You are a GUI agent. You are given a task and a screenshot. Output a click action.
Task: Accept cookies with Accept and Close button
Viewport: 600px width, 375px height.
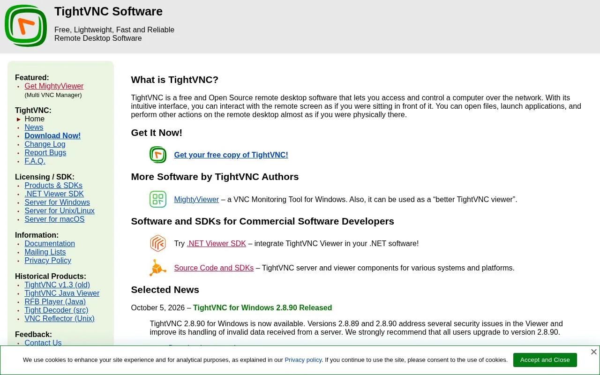coord(545,360)
